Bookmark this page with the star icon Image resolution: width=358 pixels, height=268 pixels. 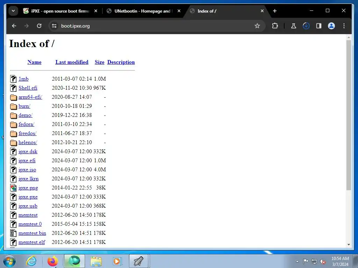[x=257, y=26]
